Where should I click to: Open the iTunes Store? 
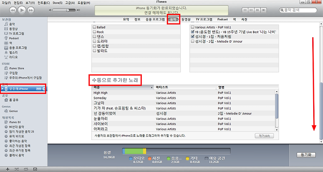click(x=14, y=68)
